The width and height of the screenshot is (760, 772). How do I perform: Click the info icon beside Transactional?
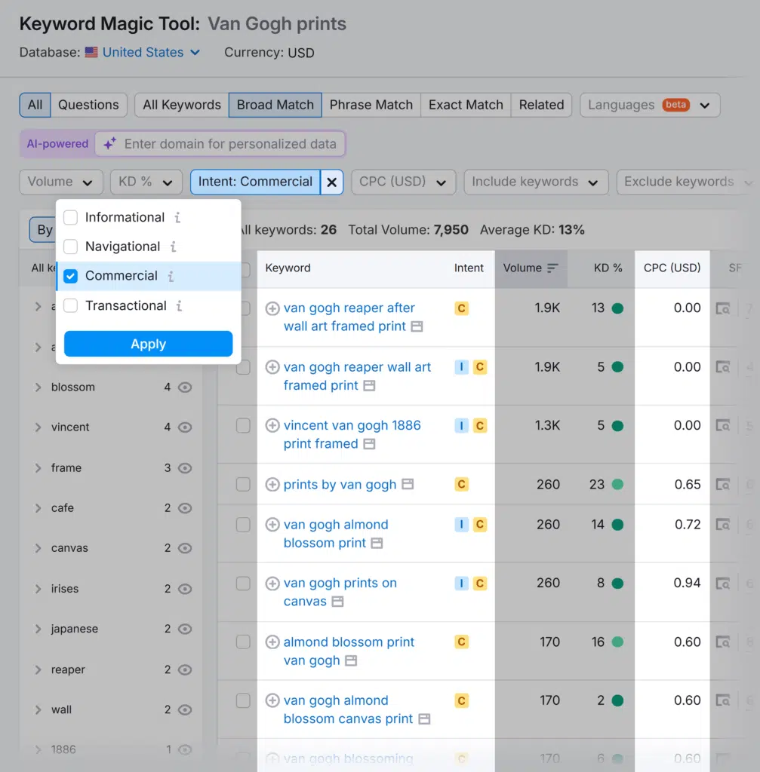tap(179, 306)
